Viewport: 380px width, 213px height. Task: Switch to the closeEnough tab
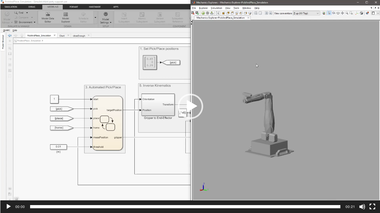(x=79, y=36)
